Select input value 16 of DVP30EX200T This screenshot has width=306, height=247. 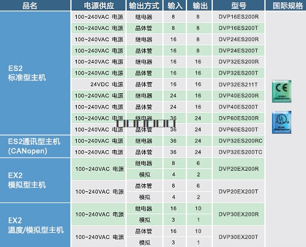174,231
